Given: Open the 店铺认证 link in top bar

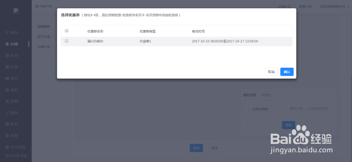Looking at the screenshot, I should 284,7.
